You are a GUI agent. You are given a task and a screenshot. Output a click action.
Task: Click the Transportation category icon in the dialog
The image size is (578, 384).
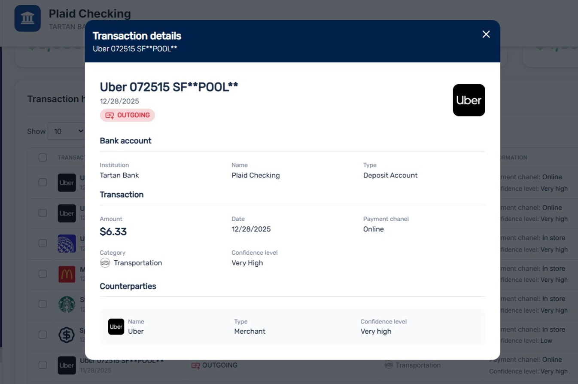105,263
